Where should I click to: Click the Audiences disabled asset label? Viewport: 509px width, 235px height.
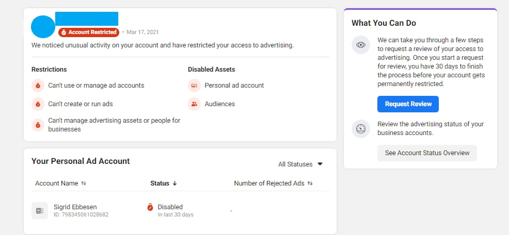[x=220, y=104]
